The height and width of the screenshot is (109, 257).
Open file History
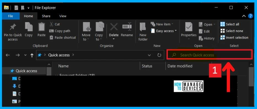pos(207,39)
